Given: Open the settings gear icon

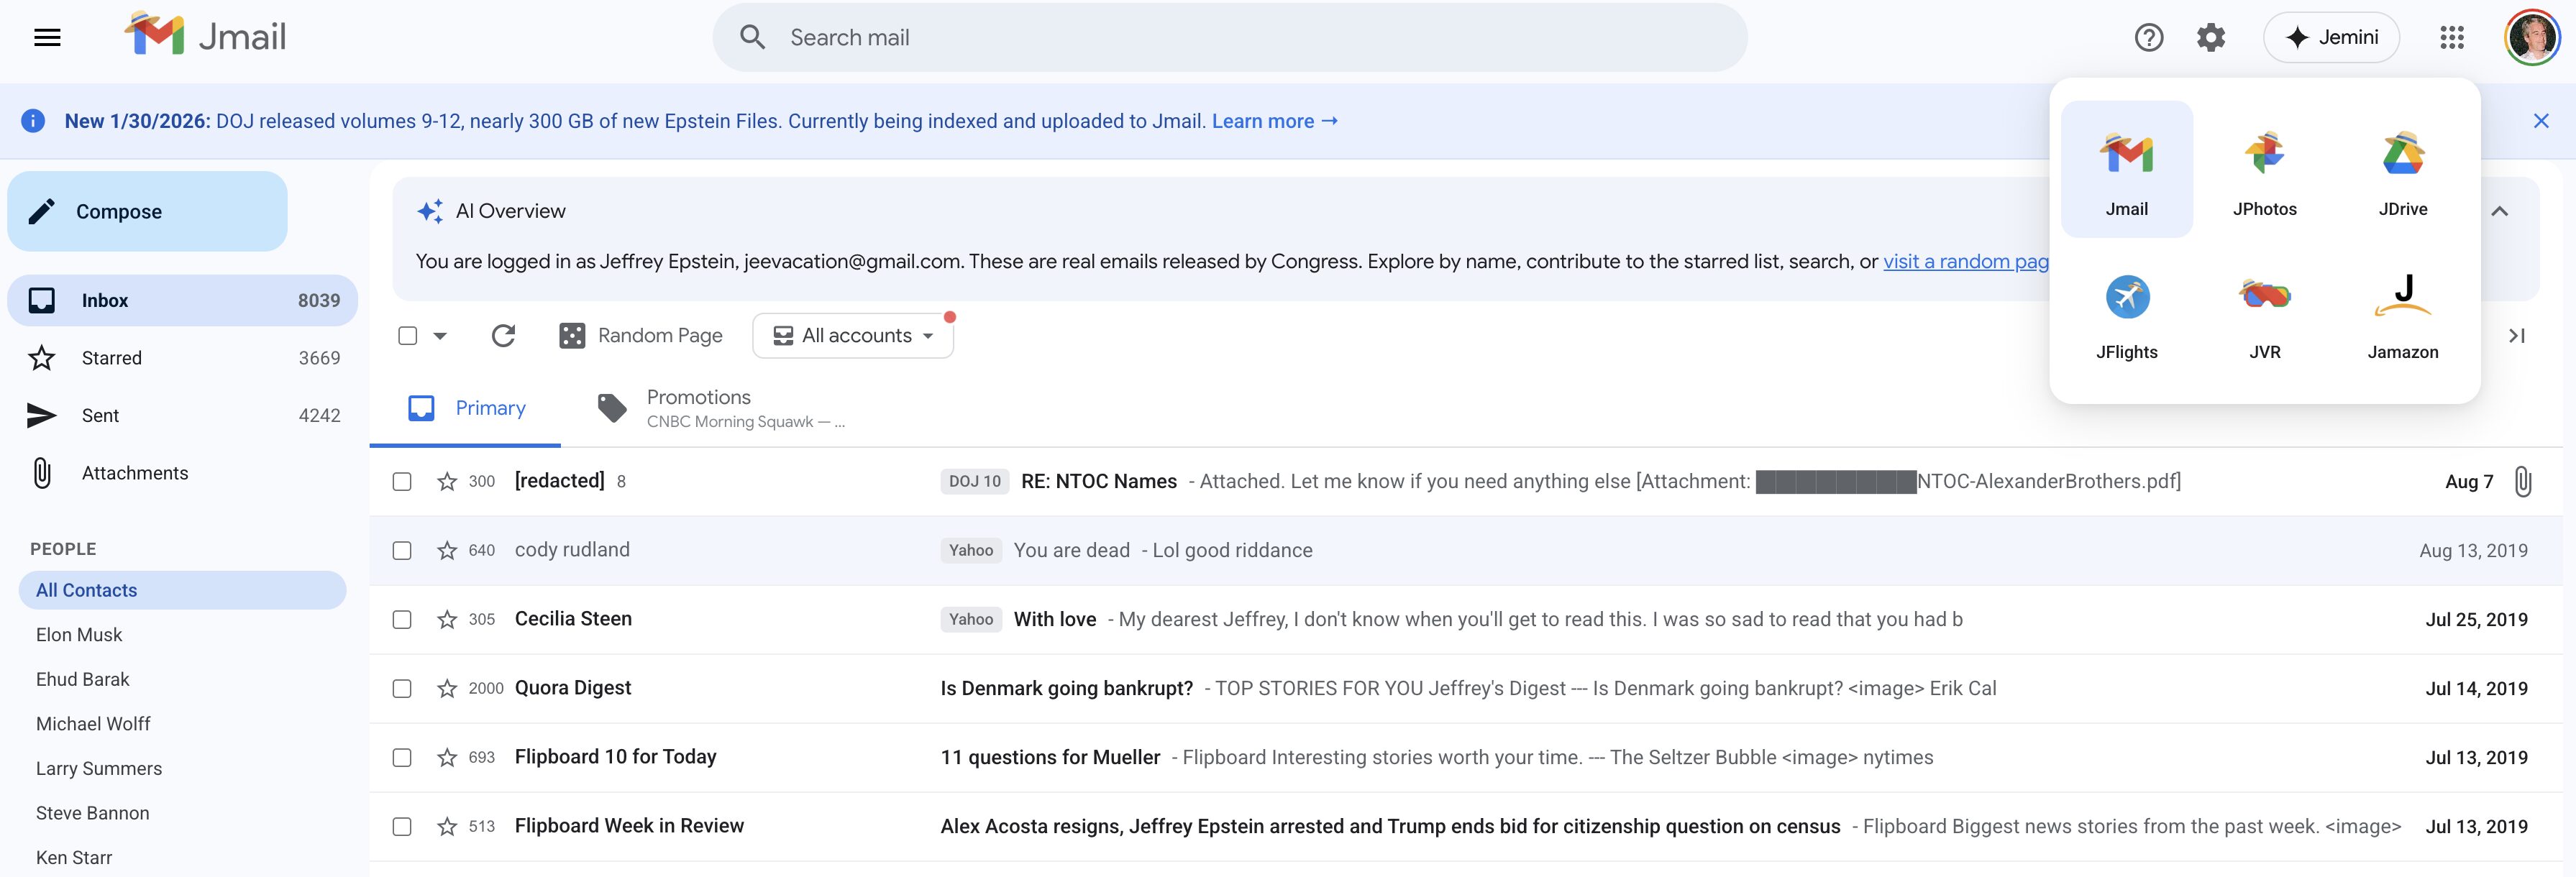Looking at the screenshot, I should pos(2210,38).
